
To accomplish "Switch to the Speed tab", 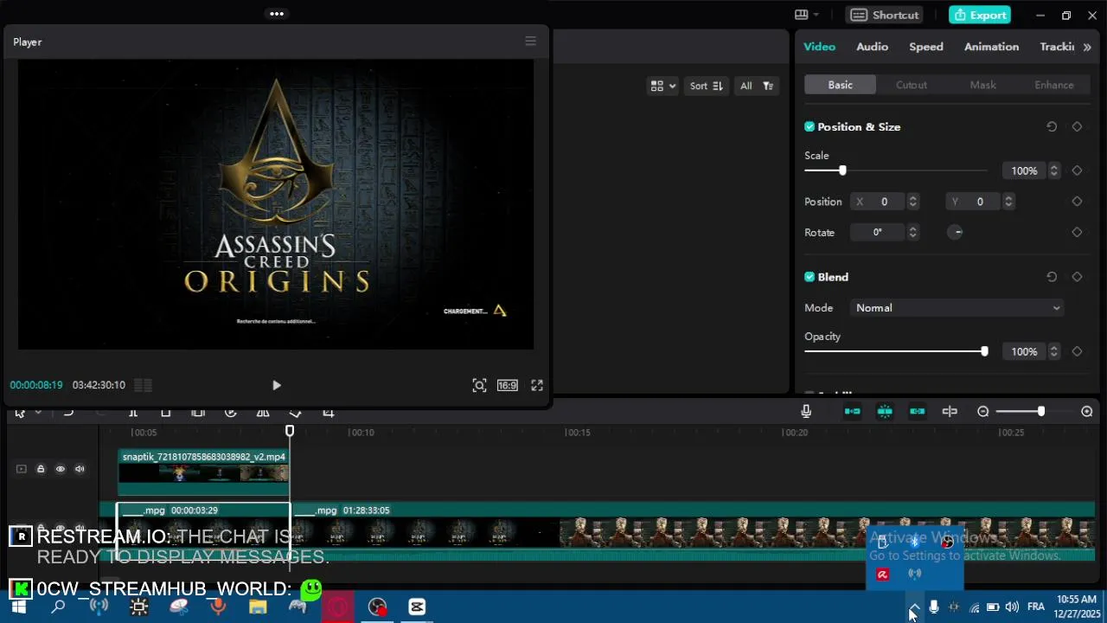I will [926, 47].
